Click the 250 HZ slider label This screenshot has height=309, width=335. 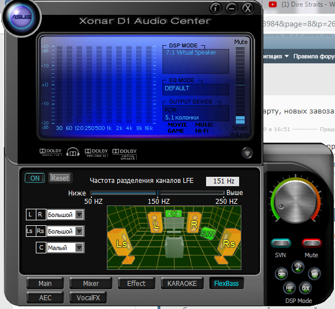click(x=226, y=201)
